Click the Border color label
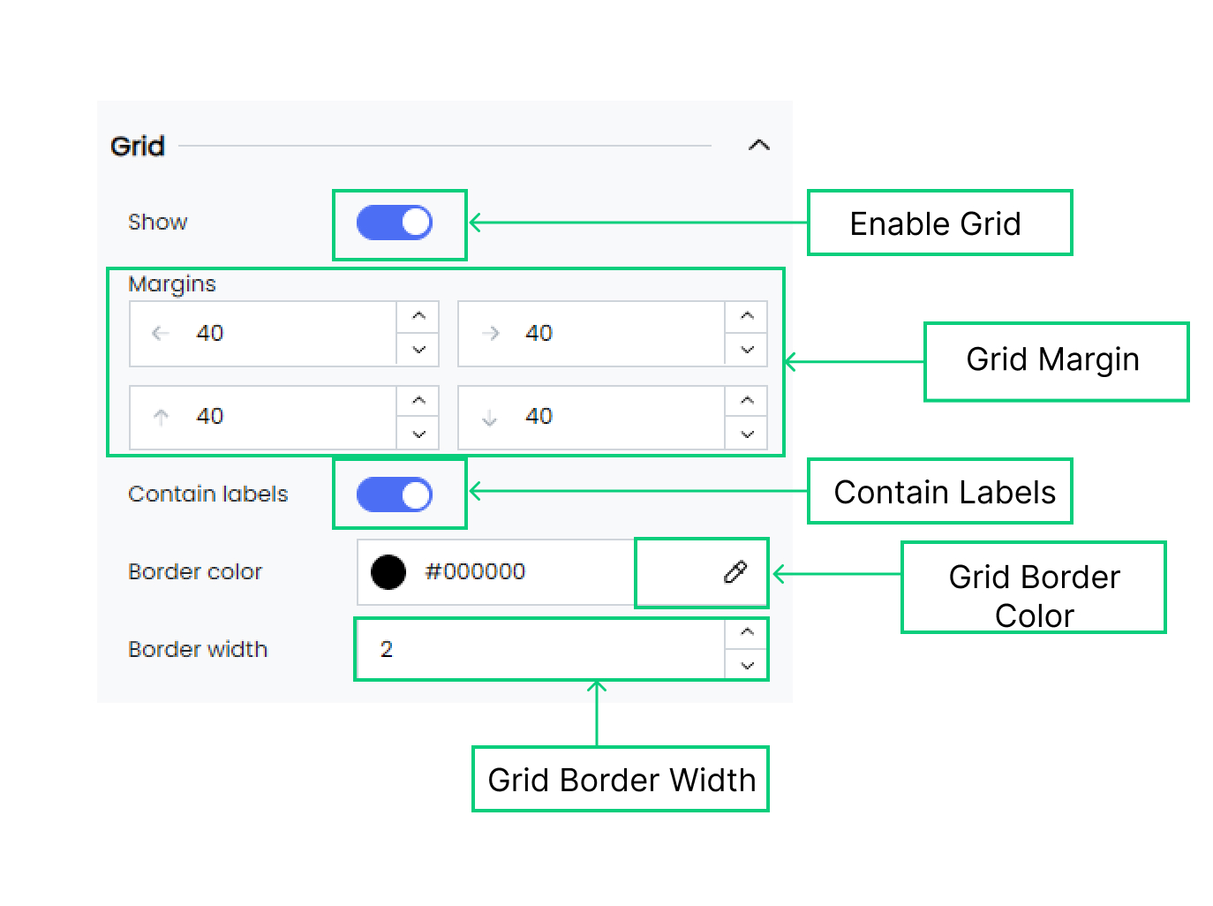 click(x=195, y=572)
